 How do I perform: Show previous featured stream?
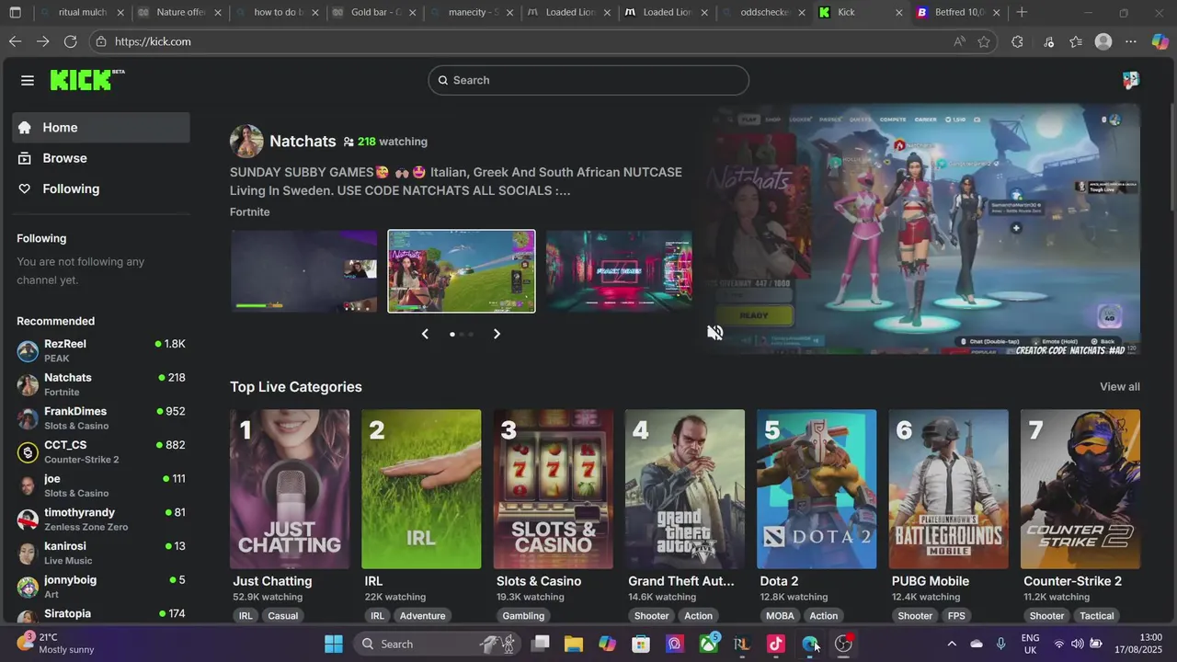(x=425, y=334)
